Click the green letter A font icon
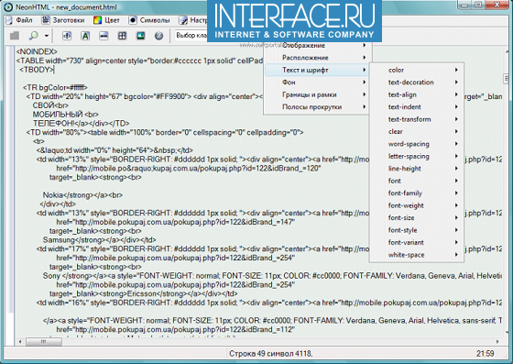This screenshot has height=364, width=513. coord(85,36)
